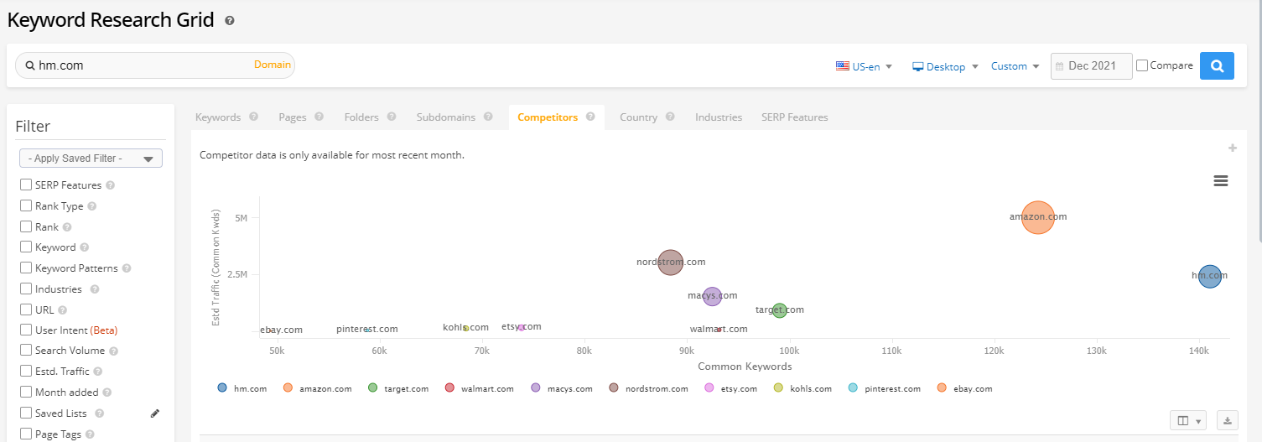This screenshot has height=442, width=1262.
Task: Open the Desktop device dropdown
Action: tap(945, 66)
